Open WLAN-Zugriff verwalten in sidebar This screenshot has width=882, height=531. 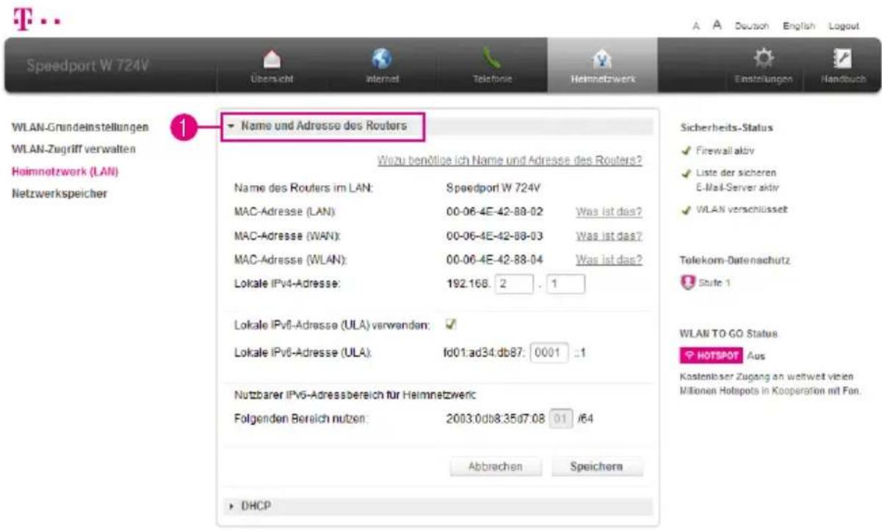[x=73, y=149]
